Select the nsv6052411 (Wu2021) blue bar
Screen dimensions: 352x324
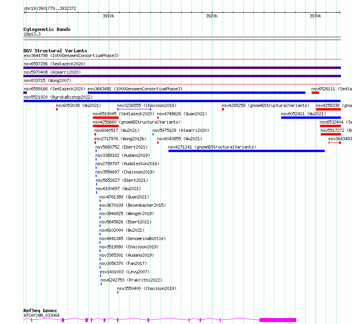(311, 118)
